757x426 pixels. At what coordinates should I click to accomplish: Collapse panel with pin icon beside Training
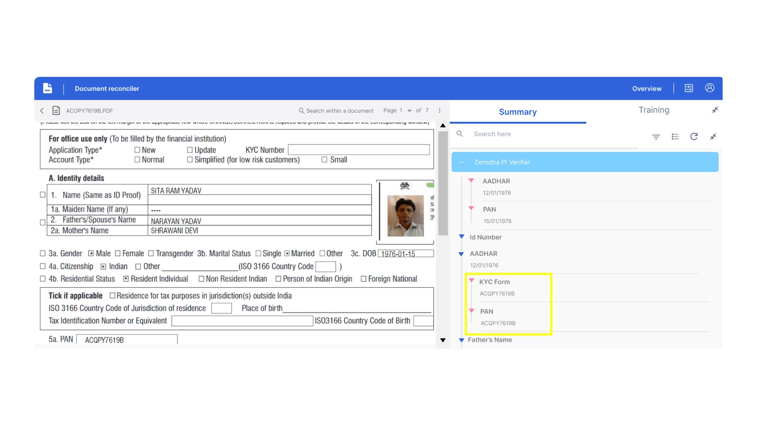(x=714, y=110)
